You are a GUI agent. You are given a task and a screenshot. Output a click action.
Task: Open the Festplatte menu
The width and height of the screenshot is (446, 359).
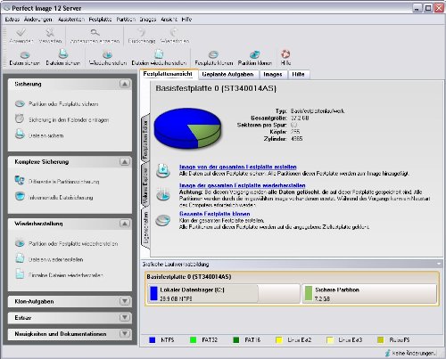pos(100,20)
